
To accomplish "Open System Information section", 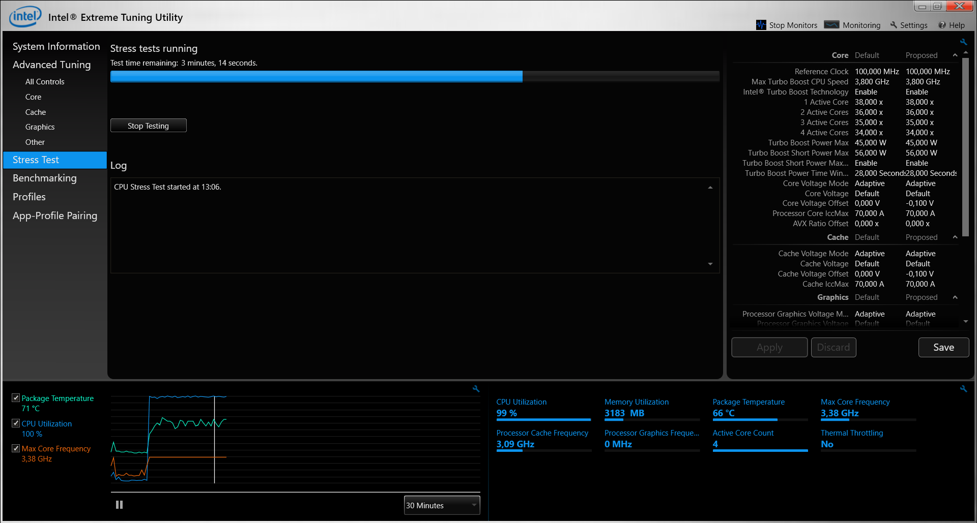I will coord(56,46).
